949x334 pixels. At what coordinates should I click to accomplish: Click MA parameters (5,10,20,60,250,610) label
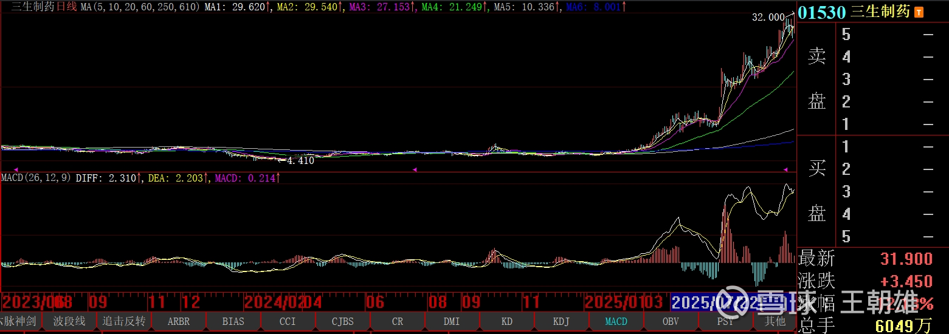point(140,7)
